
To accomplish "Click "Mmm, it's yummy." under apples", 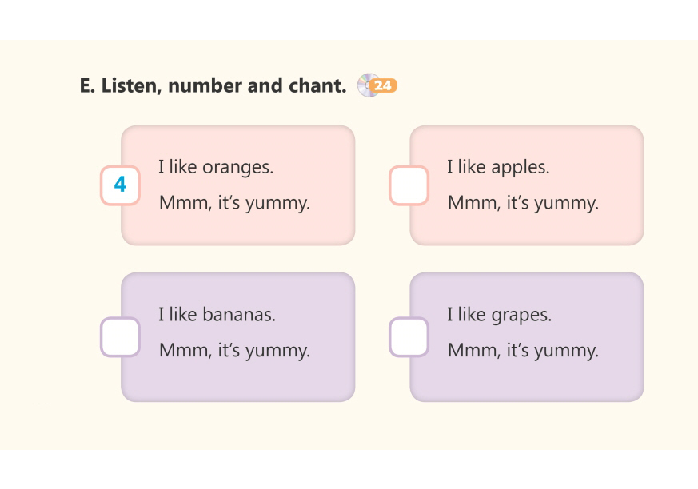I will [523, 203].
